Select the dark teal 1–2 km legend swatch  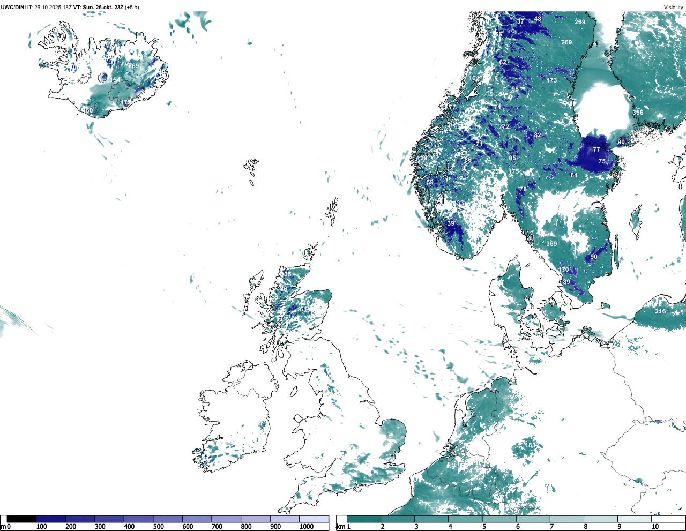pyautogui.click(x=364, y=519)
